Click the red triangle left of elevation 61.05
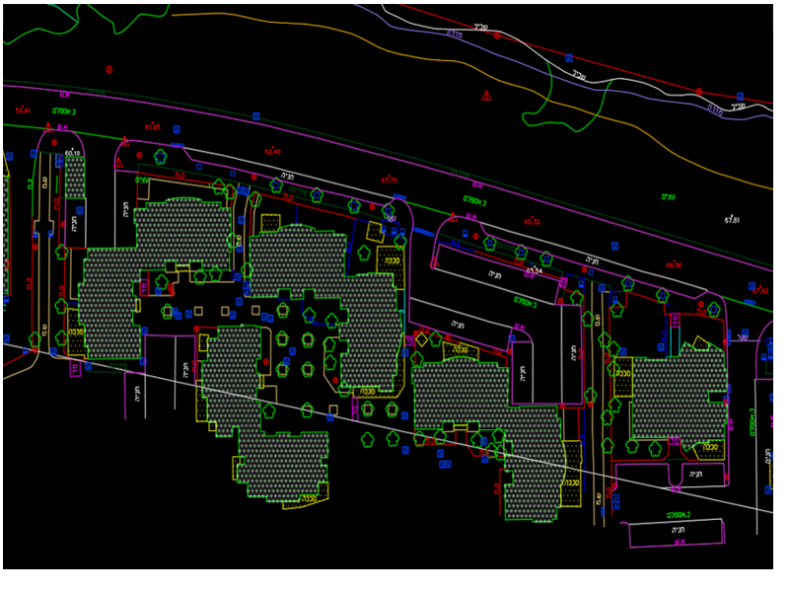Image resolution: width=789 pixels, height=592 pixels. pyautogui.click(x=125, y=142)
